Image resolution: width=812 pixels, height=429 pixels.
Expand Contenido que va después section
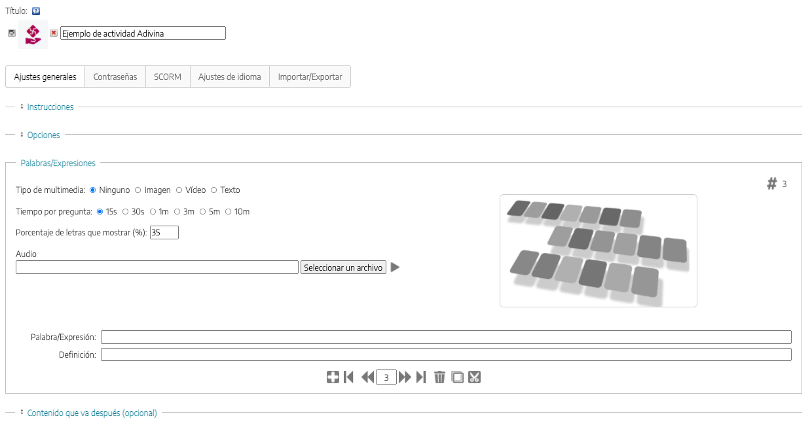pos(92,413)
